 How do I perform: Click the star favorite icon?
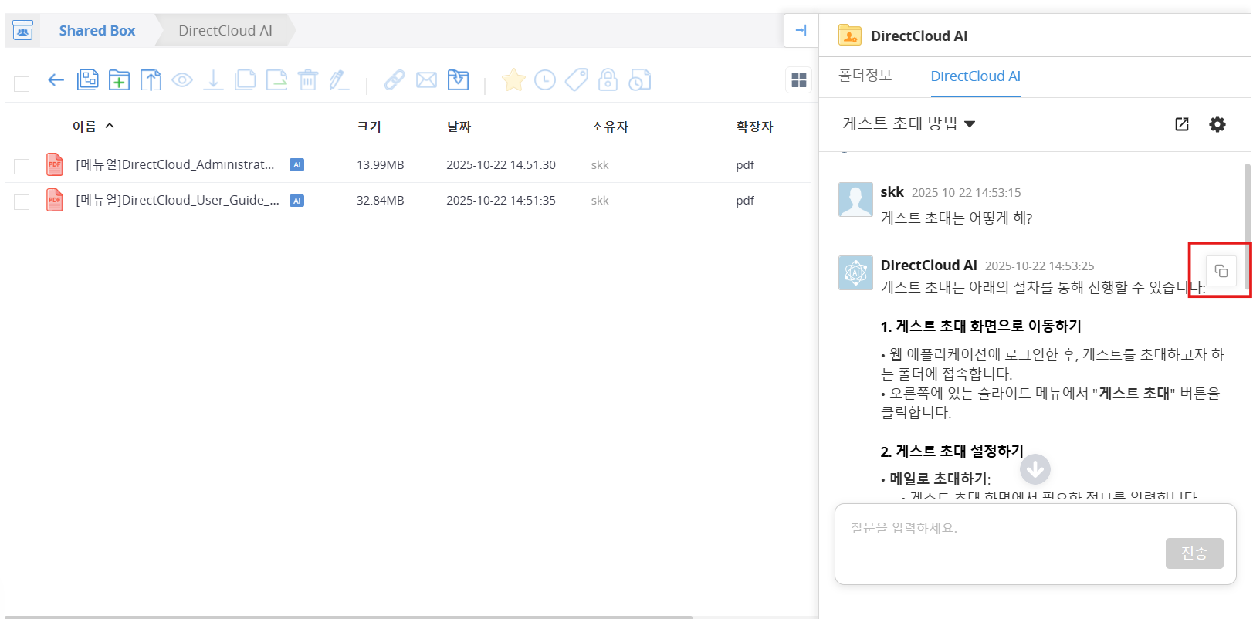pos(513,80)
